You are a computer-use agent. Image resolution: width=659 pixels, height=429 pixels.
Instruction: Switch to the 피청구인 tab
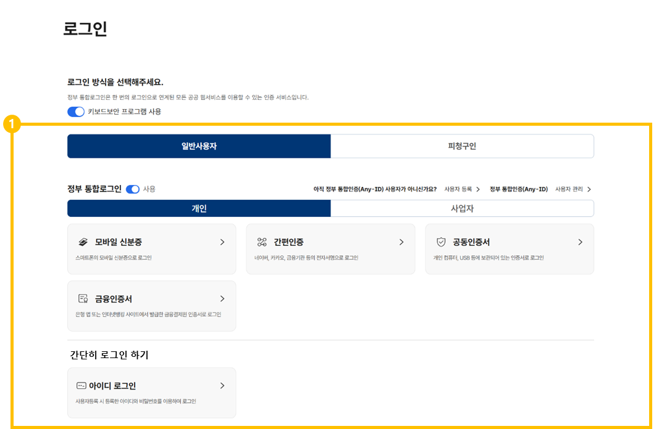click(x=463, y=146)
